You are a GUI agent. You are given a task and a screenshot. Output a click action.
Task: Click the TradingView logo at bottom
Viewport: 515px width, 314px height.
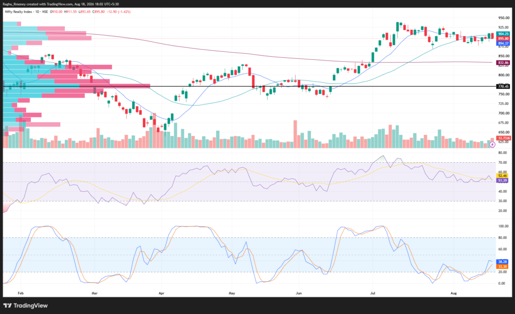26,305
